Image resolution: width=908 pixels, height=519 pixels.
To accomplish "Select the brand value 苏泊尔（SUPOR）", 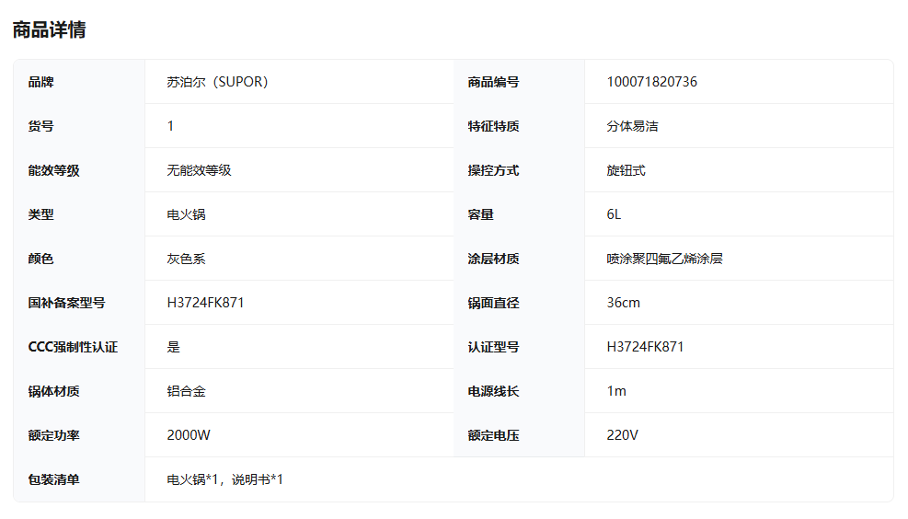I will pyautogui.click(x=217, y=82).
